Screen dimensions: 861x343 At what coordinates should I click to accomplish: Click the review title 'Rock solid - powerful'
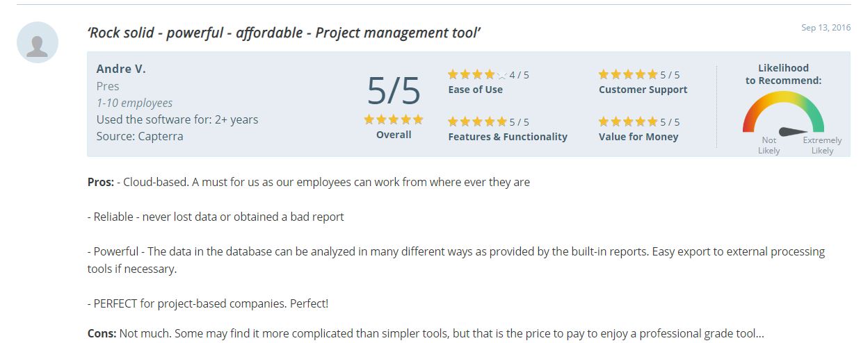point(284,33)
